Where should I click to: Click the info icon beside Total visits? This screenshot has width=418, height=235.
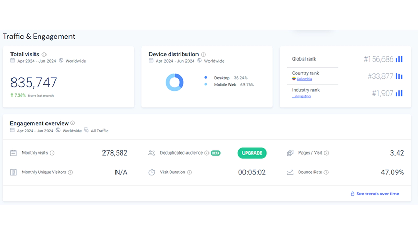[x=44, y=54]
